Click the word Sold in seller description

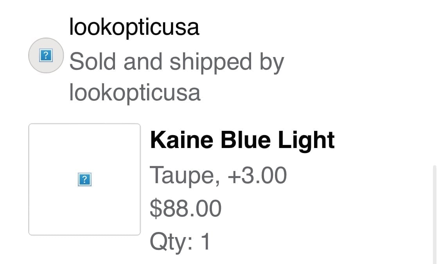click(x=92, y=62)
